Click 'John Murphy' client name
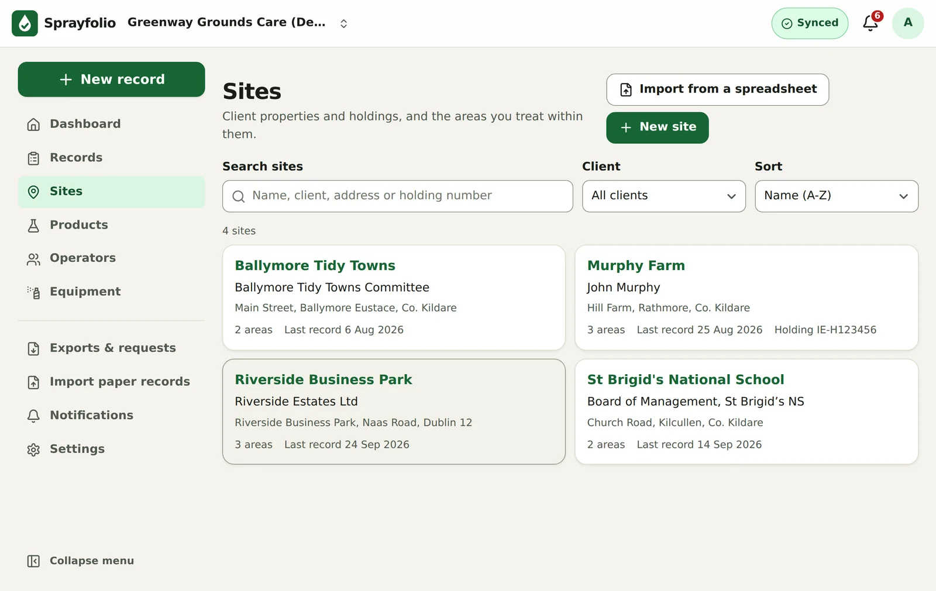Image resolution: width=936 pixels, height=591 pixels. [x=623, y=288]
